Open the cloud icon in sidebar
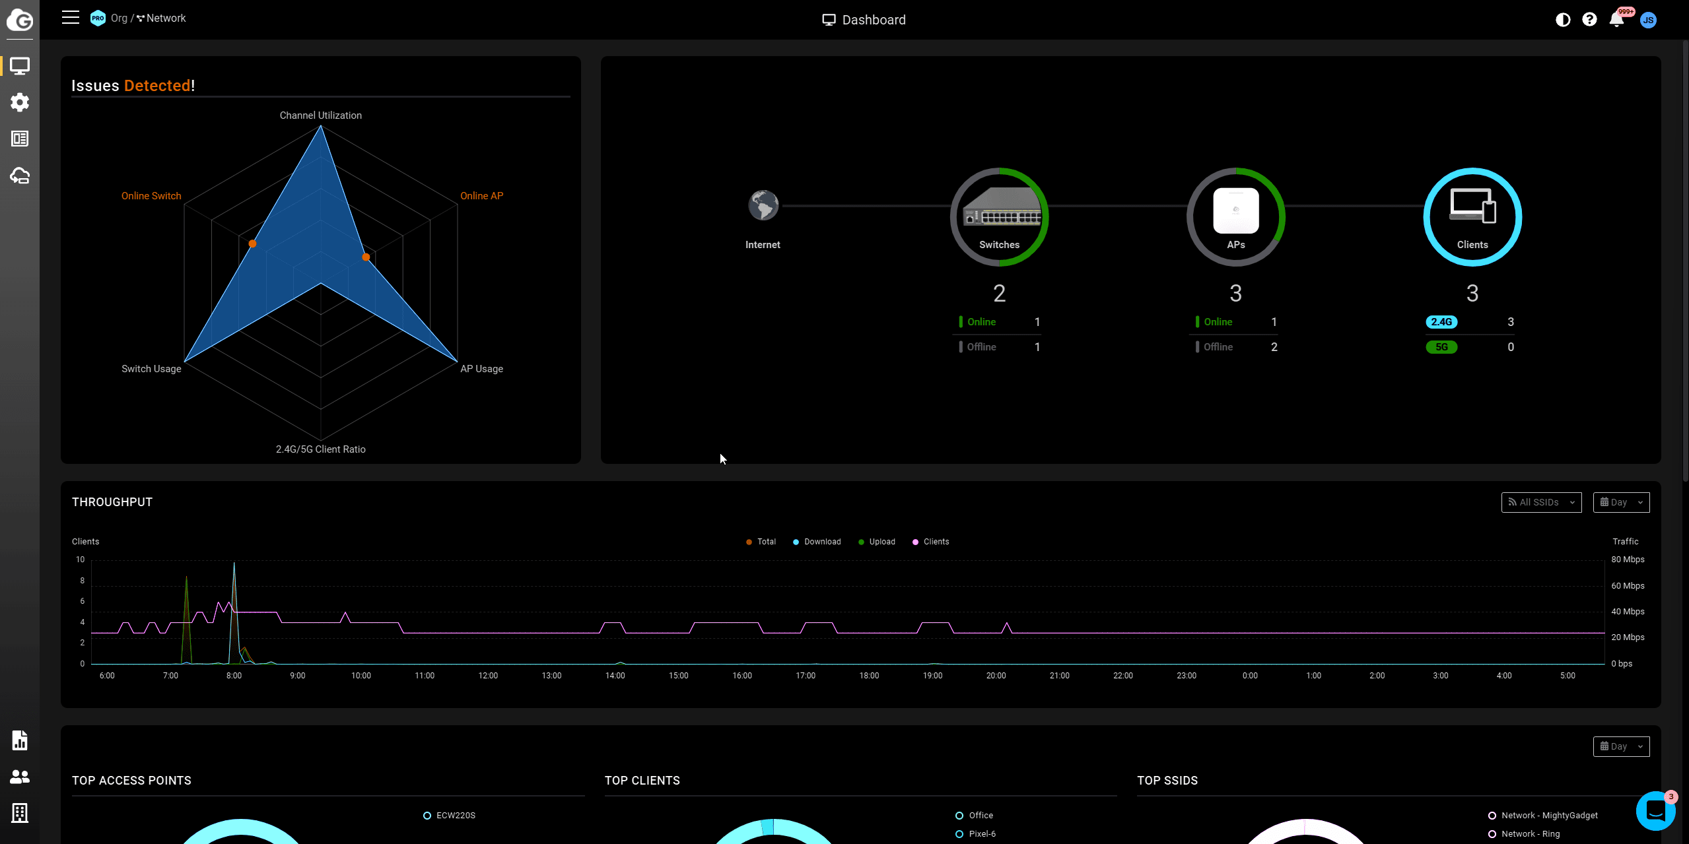The height and width of the screenshot is (844, 1689). pyautogui.click(x=20, y=176)
